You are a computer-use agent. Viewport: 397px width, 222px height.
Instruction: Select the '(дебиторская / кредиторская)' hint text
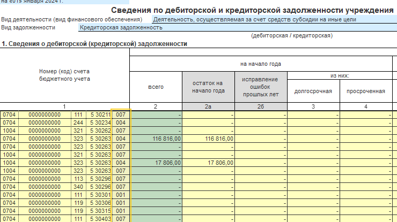point(292,36)
